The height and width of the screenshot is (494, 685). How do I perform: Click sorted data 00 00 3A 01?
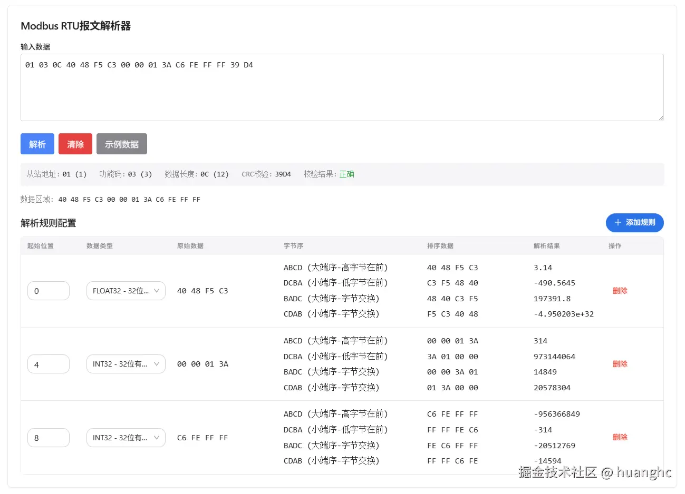click(452, 372)
